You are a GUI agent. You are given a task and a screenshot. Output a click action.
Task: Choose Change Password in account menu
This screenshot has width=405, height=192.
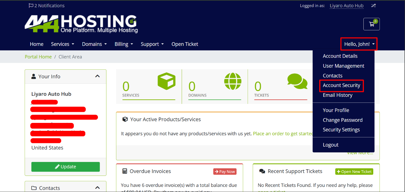342,120
